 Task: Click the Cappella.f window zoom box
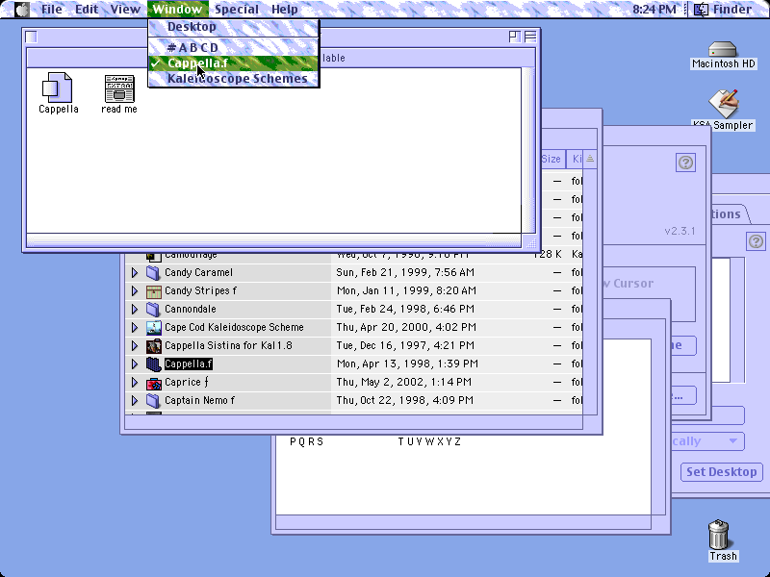(514, 37)
